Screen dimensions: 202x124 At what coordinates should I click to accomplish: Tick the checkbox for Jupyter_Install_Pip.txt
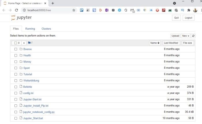16,106
